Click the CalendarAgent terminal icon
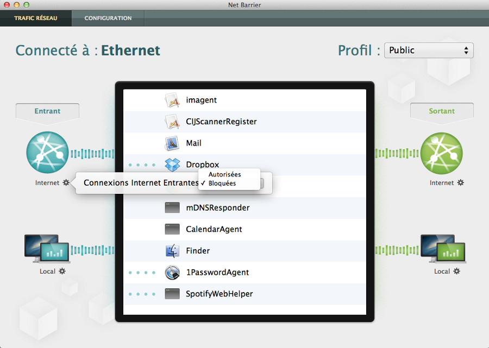489x348 pixels. [x=172, y=229]
